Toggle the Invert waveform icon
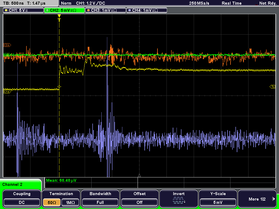279x209 pixels. point(179,200)
